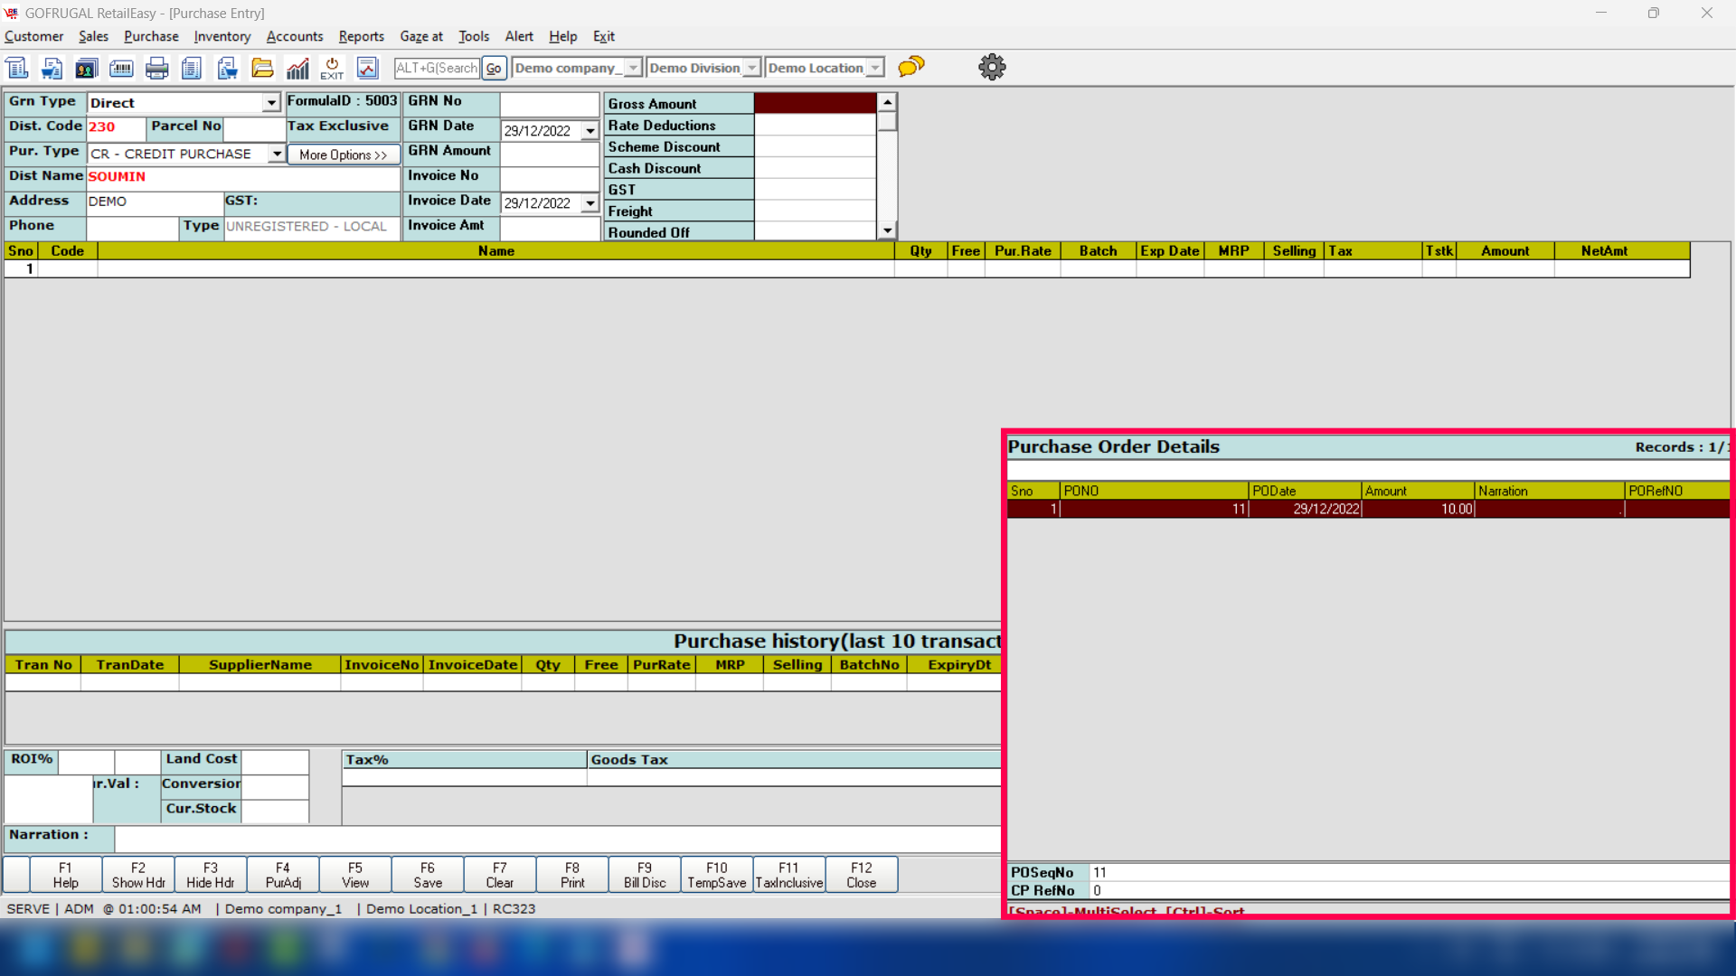Open the Demo Location dropdown

pyautogui.click(x=875, y=68)
